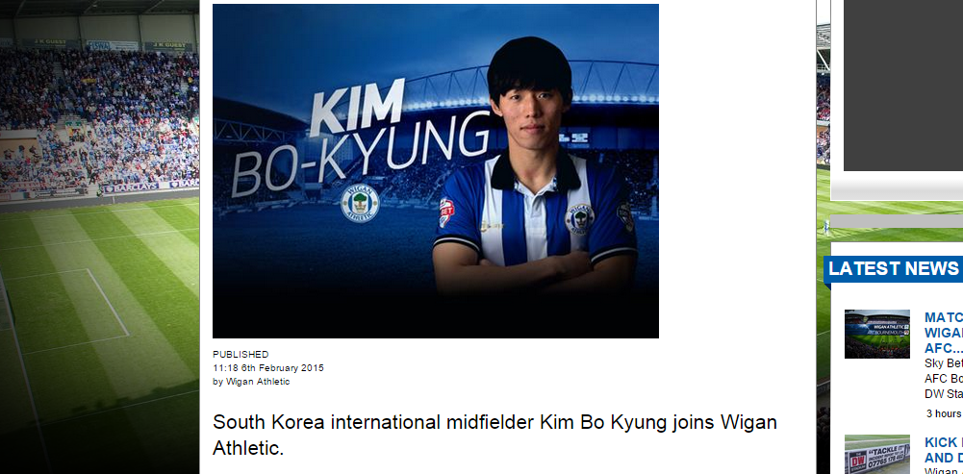Image resolution: width=963 pixels, height=474 pixels.
Task: Open the Wigan v AFC Bournemouth match thumbnail
Action: click(877, 334)
